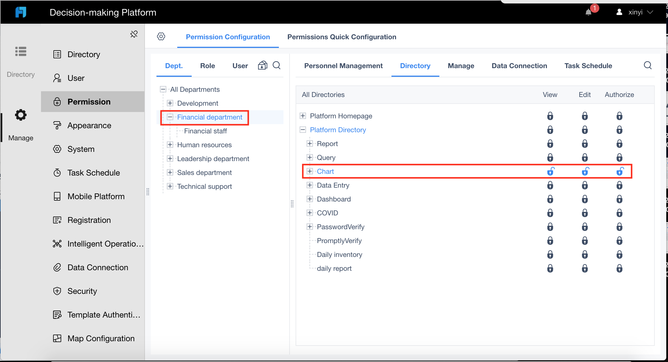Click the Appearance paint roller icon
This screenshot has height=362, width=668.
click(x=57, y=125)
